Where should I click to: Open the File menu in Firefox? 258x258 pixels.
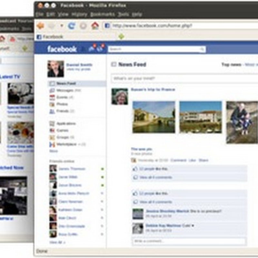(39, 15)
